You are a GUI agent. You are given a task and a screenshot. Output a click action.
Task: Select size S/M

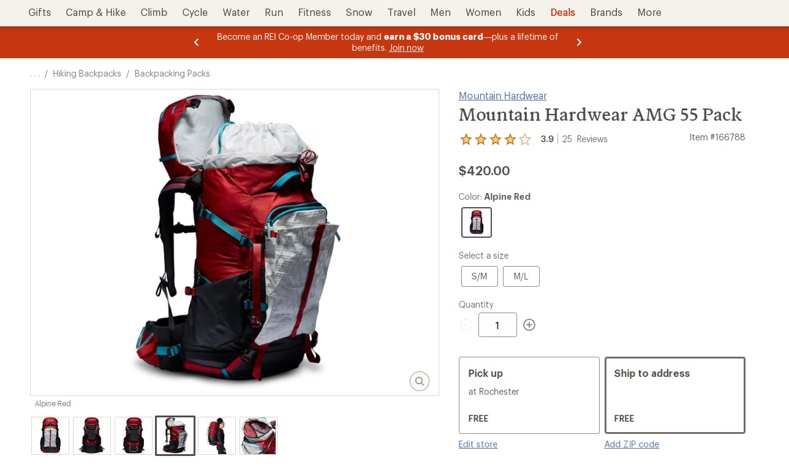point(480,276)
